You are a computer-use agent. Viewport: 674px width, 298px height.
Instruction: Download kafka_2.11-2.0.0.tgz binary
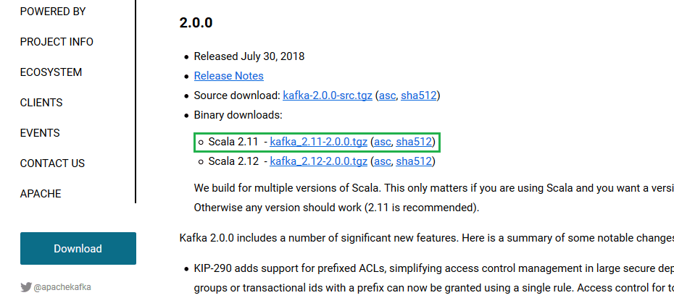pos(318,142)
